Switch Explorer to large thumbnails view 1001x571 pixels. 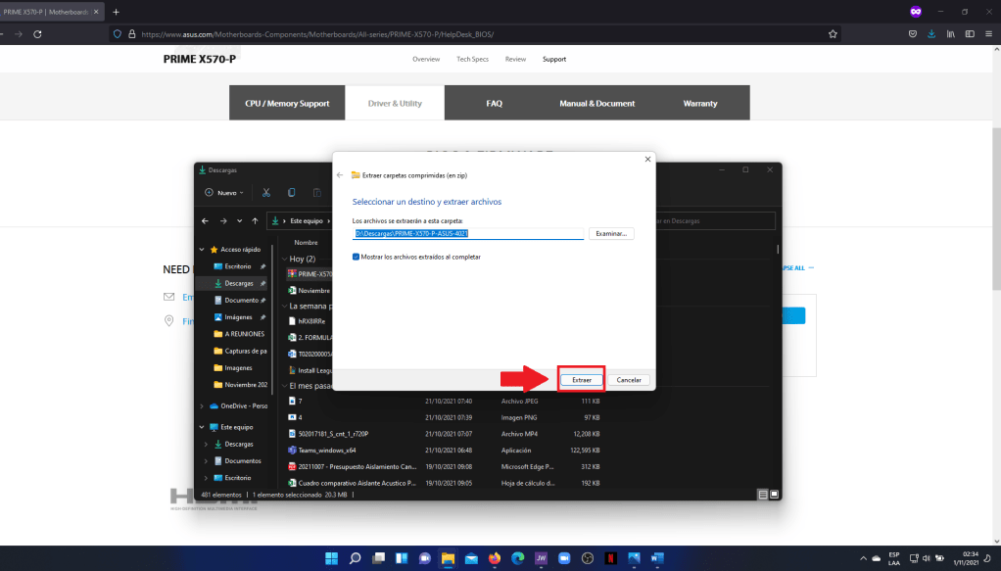click(774, 495)
